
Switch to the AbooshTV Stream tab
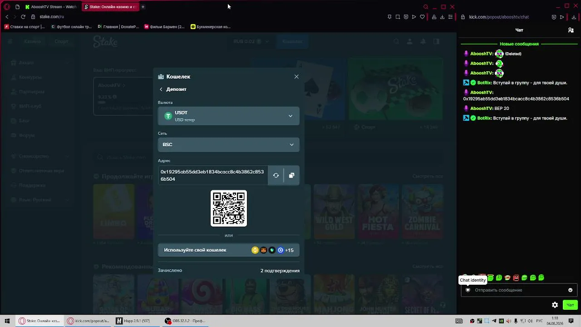point(51,7)
